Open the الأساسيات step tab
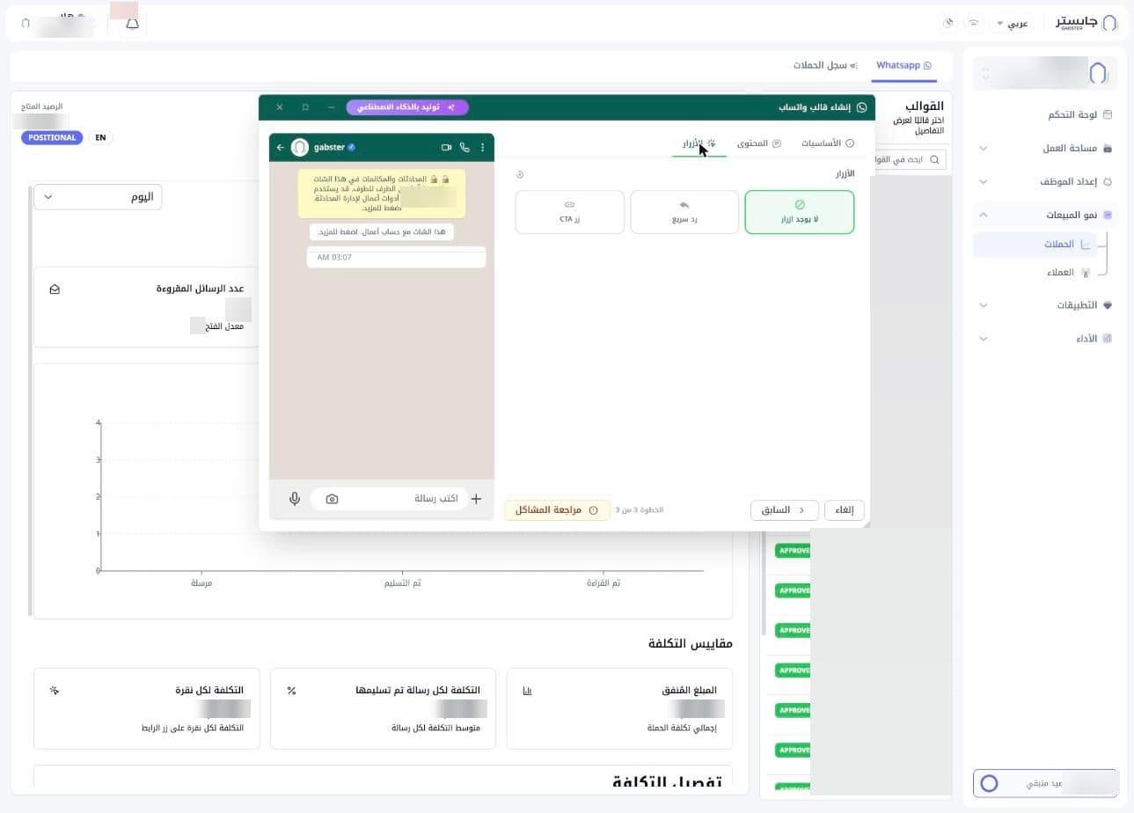The image size is (1134, 813). click(828, 143)
